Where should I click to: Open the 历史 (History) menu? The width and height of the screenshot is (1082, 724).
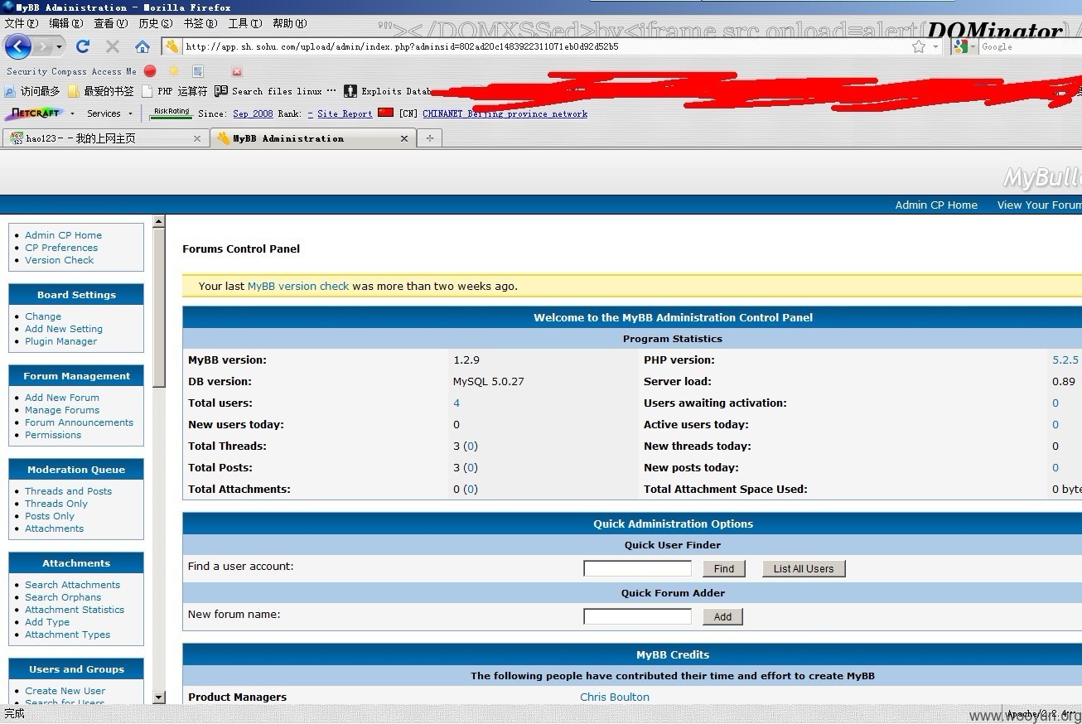click(x=155, y=23)
